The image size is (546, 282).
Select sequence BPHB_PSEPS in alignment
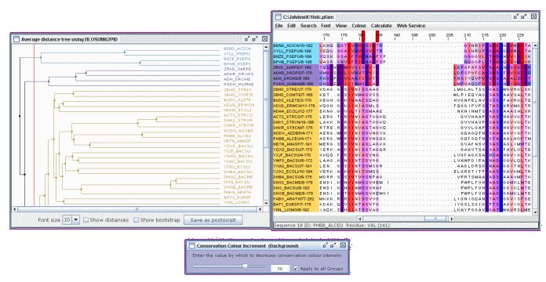296,62
